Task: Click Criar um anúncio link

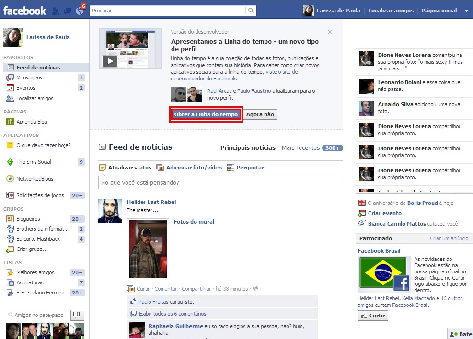Action: (x=449, y=238)
